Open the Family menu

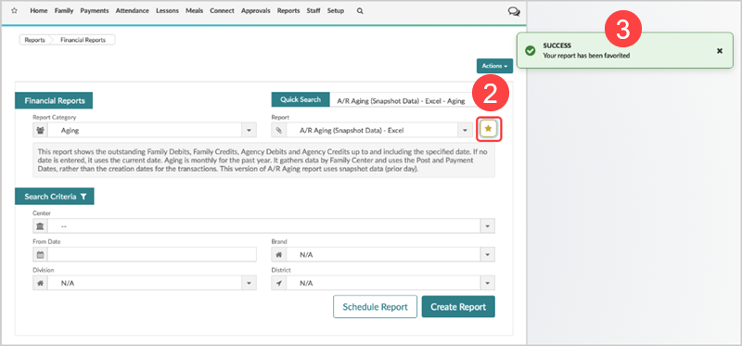(x=64, y=10)
